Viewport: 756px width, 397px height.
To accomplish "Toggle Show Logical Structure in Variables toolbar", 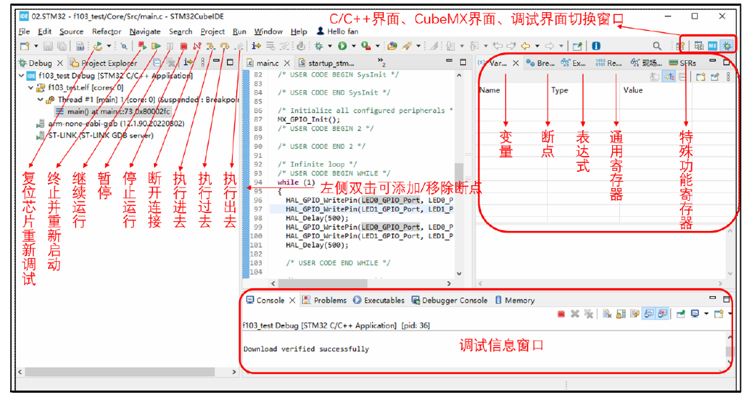I will tap(669, 77).
